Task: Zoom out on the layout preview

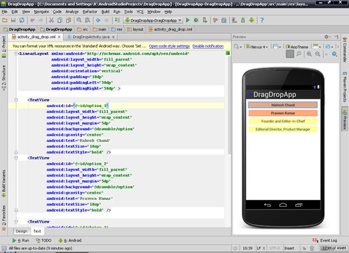Action: [x=317, y=54]
